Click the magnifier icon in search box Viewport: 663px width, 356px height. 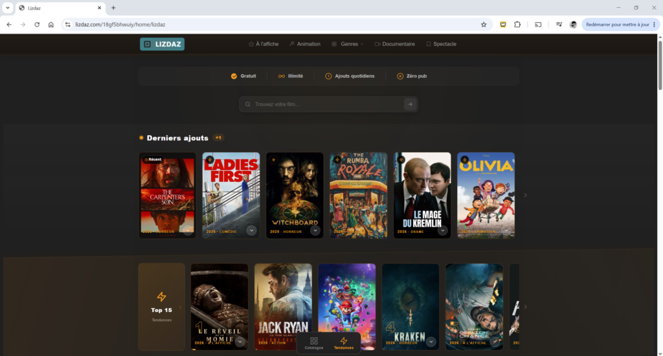pyautogui.click(x=248, y=104)
